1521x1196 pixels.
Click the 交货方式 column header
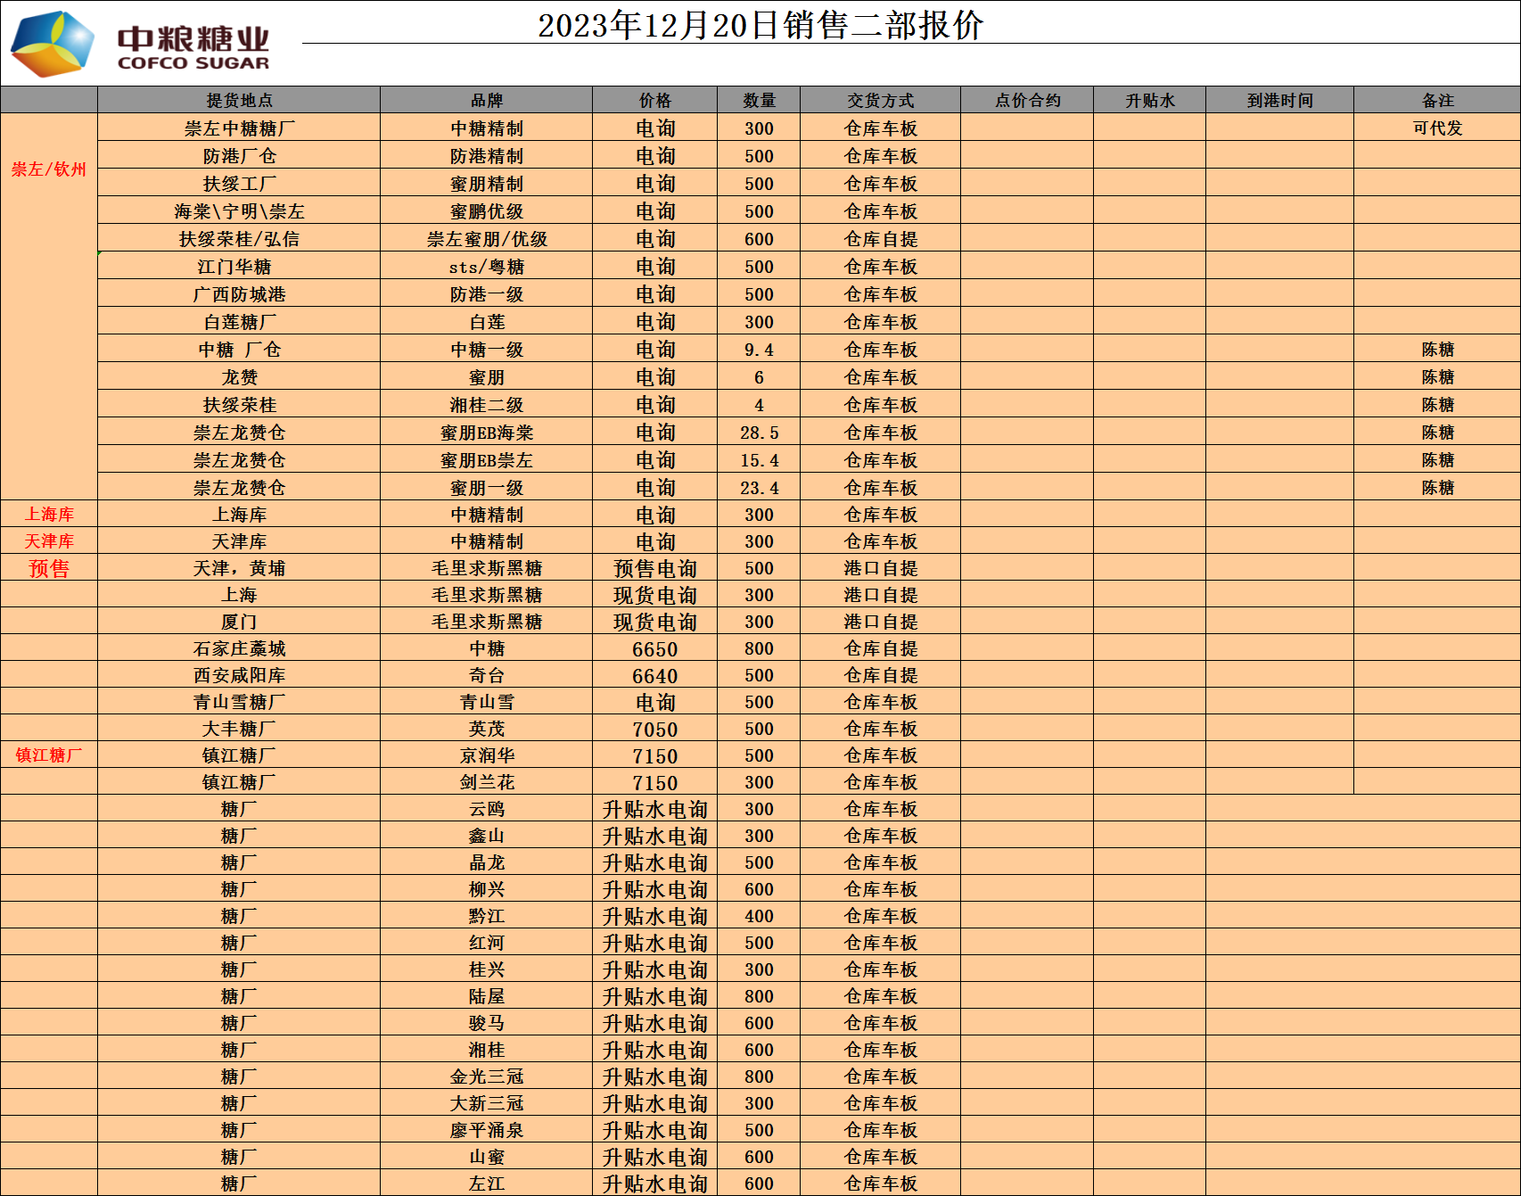coord(880,100)
